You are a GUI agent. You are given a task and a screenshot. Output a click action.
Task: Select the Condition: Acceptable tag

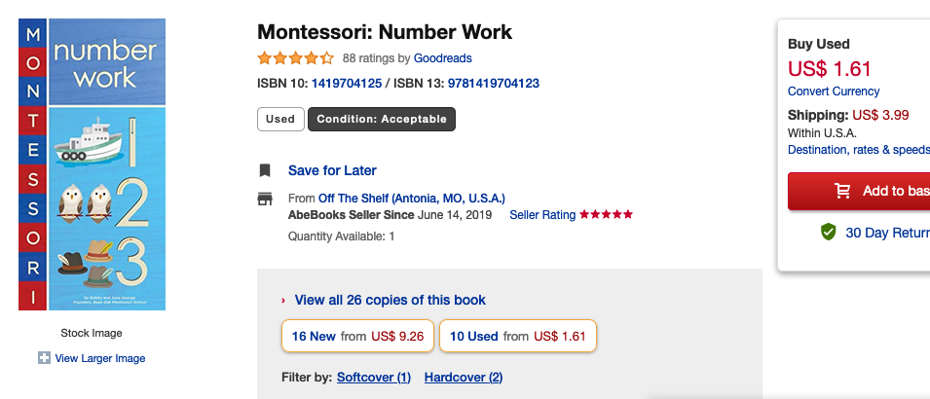coord(382,119)
